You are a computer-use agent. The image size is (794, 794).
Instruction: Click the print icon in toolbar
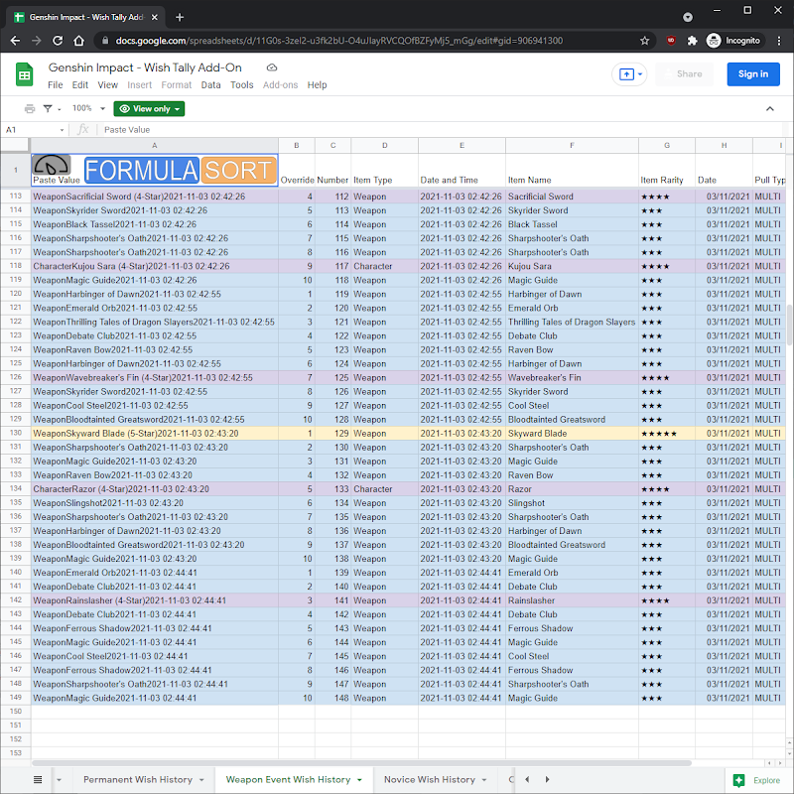30,108
